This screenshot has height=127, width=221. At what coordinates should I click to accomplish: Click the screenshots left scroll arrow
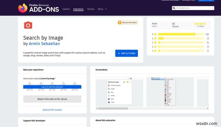coord(97,108)
